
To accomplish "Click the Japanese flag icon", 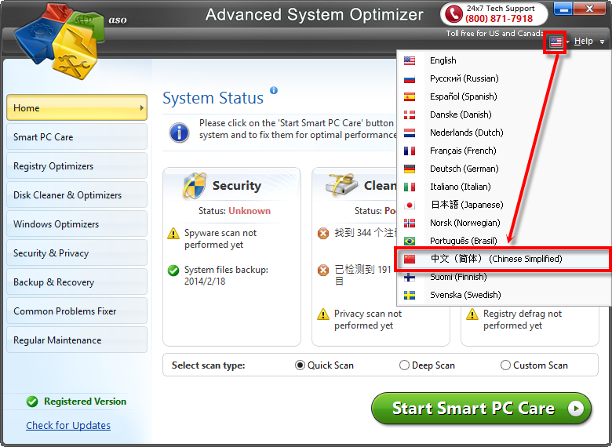I will pyautogui.click(x=410, y=205).
